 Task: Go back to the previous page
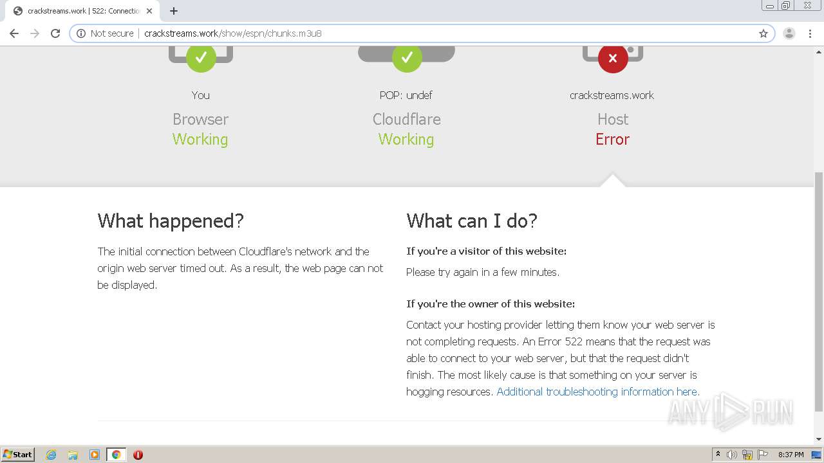[x=14, y=33]
